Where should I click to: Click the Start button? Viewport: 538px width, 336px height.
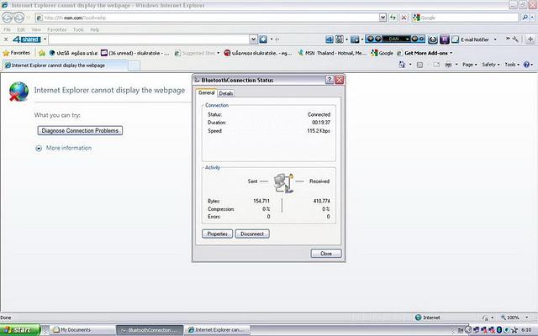(x=20, y=330)
